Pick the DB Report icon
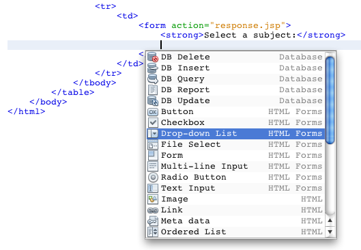Image resolution: width=361 pixels, height=250 pixels. point(153,90)
